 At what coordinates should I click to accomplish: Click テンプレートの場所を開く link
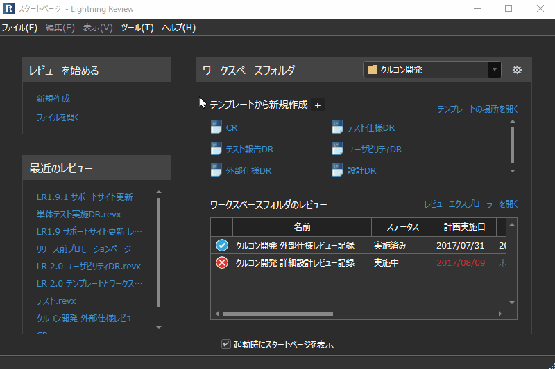[477, 109]
